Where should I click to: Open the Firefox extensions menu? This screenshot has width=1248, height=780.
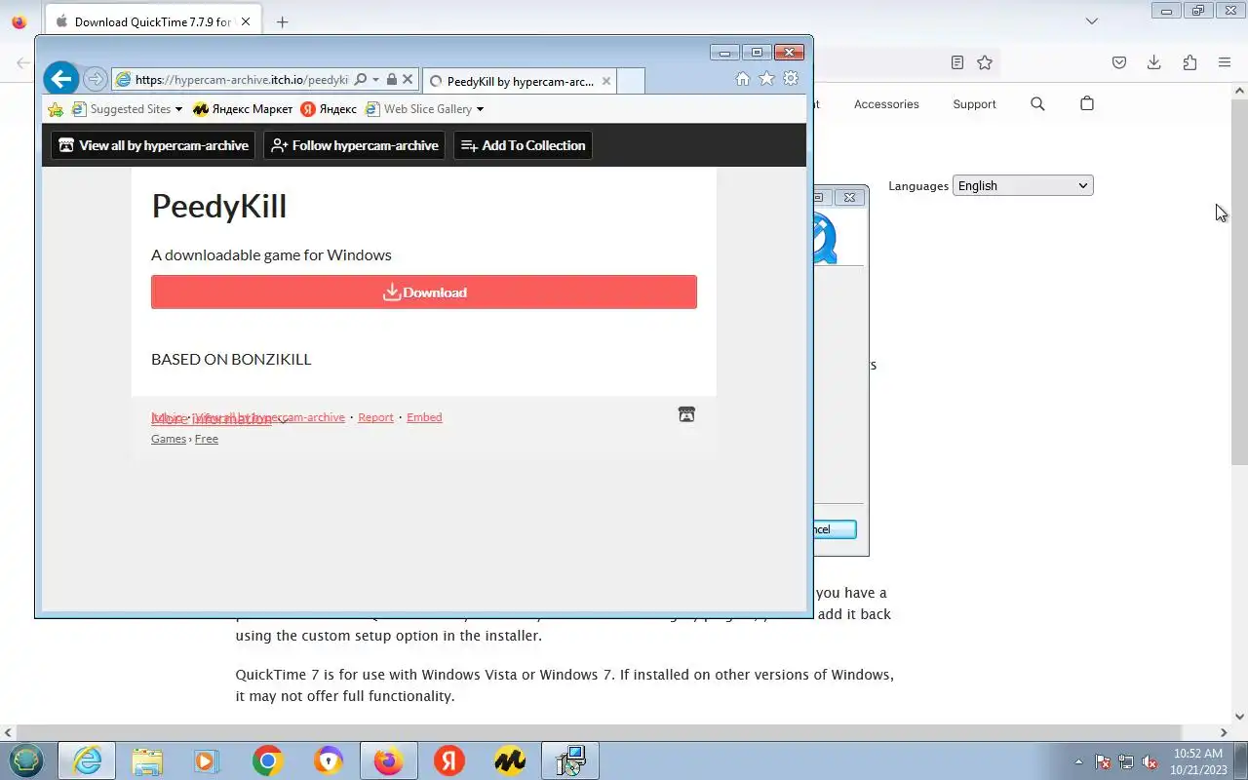1189,62
